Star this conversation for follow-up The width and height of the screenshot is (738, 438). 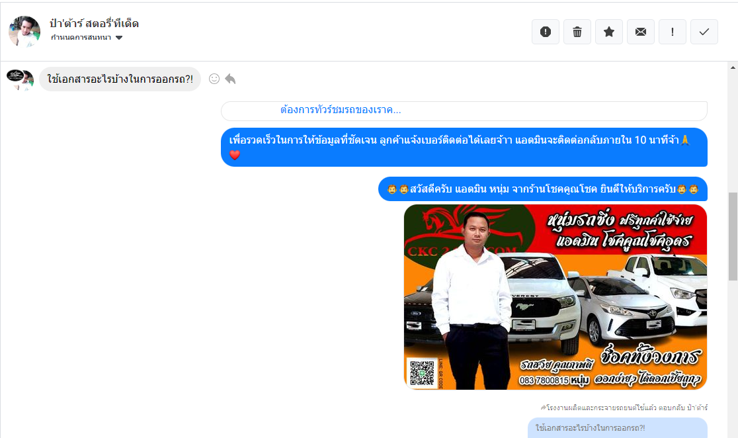point(609,32)
